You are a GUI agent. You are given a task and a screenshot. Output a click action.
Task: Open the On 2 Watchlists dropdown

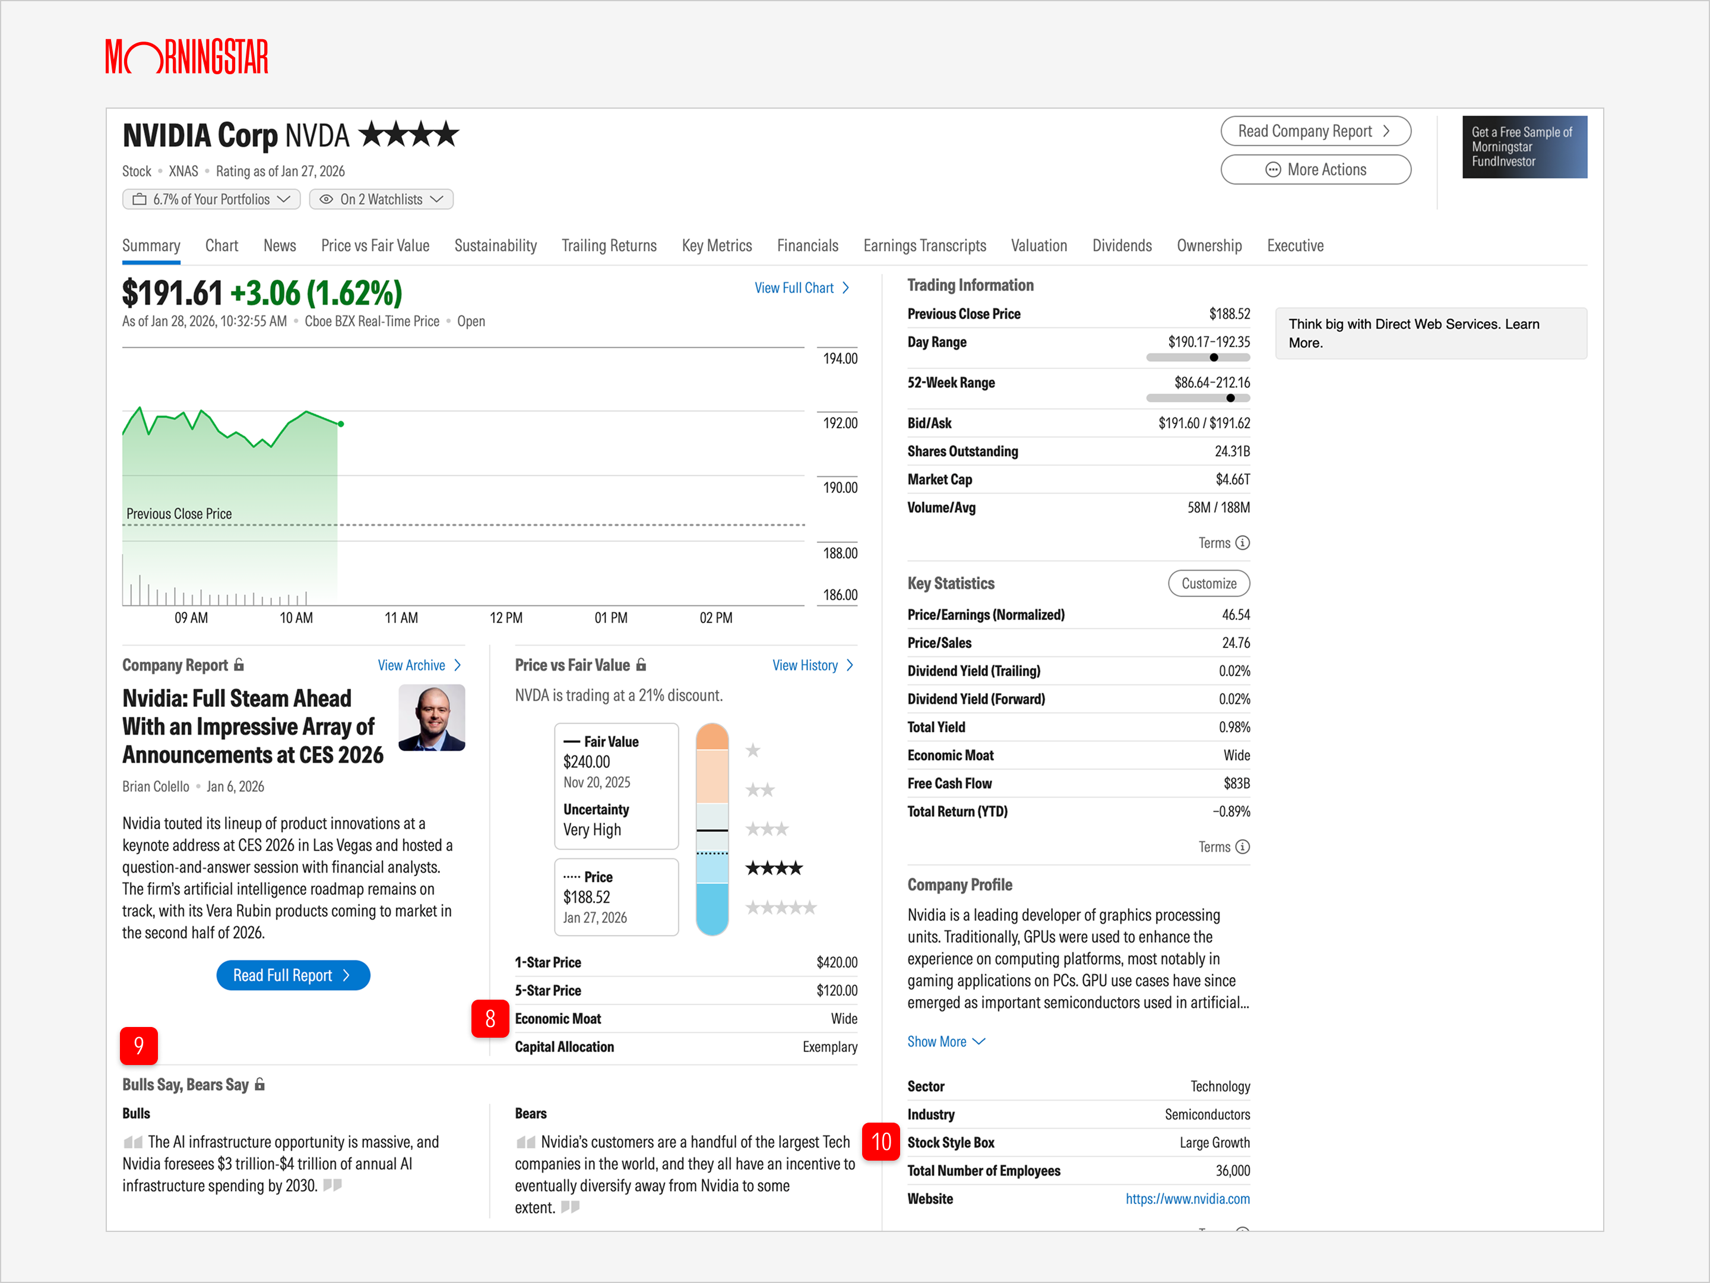381,200
